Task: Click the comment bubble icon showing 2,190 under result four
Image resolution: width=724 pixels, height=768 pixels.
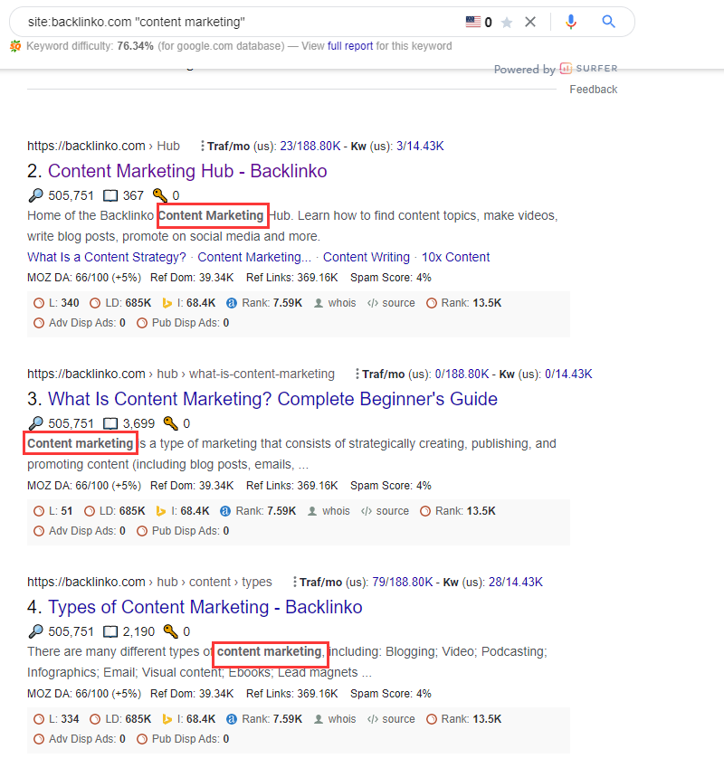Action: pyautogui.click(x=111, y=631)
